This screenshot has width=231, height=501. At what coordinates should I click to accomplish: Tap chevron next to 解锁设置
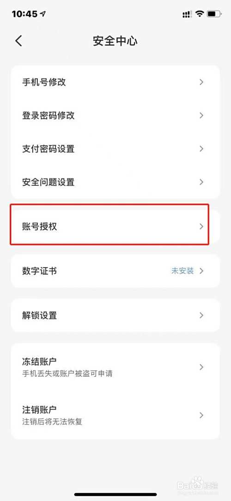coord(201,315)
